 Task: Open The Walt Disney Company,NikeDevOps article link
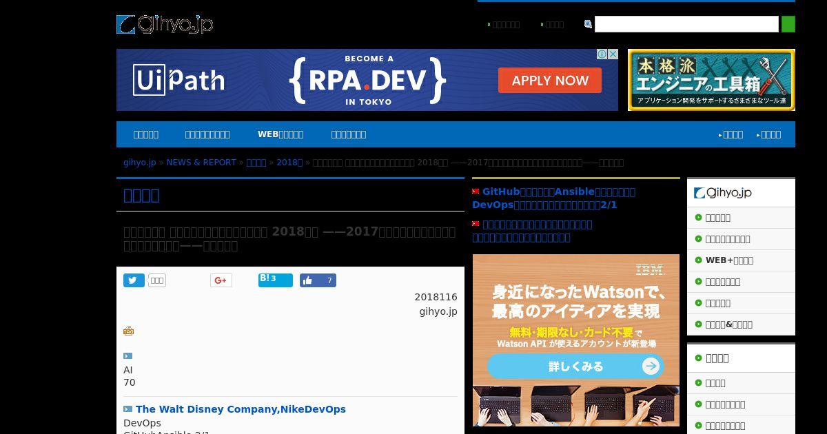(241, 409)
